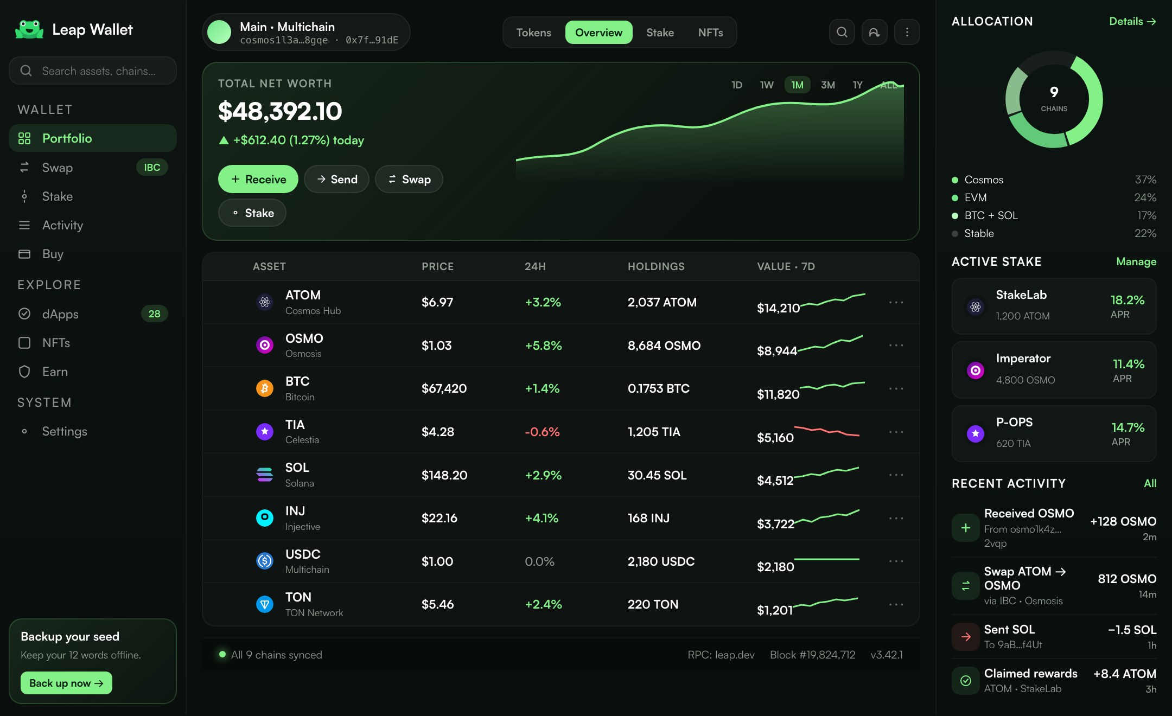Click the Cosmos allocation legend dot
The width and height of the screenshot is (1172, 716).
click(955, 180)
